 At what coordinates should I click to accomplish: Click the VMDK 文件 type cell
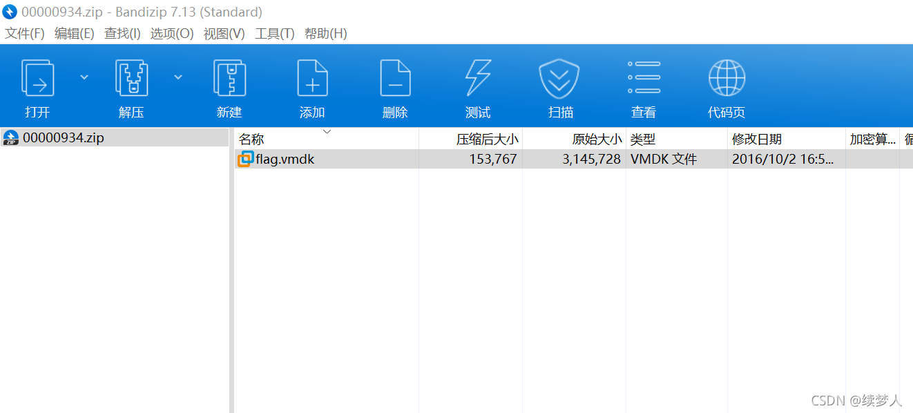click(664, 159)
